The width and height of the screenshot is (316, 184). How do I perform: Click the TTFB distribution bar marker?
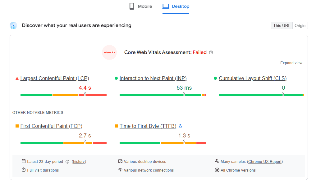(x=184, y=141)
